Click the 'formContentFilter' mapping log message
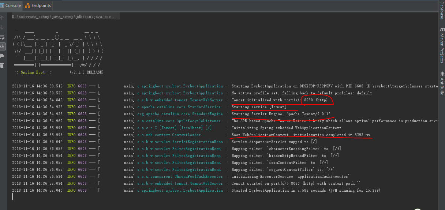 [x=280, y=163]
